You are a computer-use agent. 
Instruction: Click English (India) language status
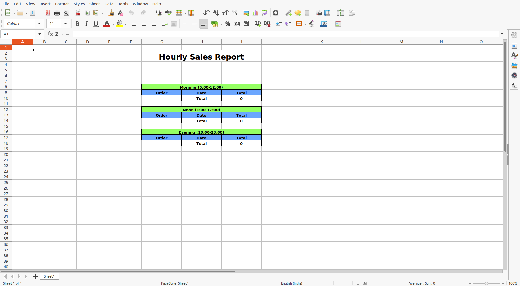[x=292, y=283]
